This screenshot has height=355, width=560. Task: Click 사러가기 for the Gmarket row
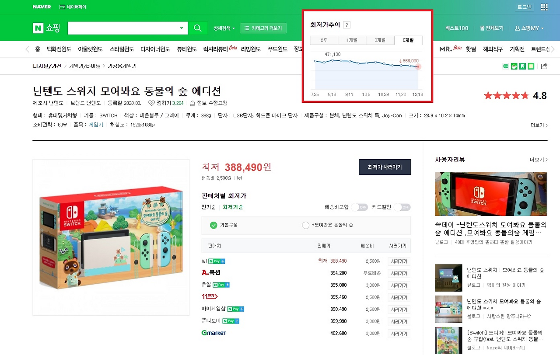399,334
